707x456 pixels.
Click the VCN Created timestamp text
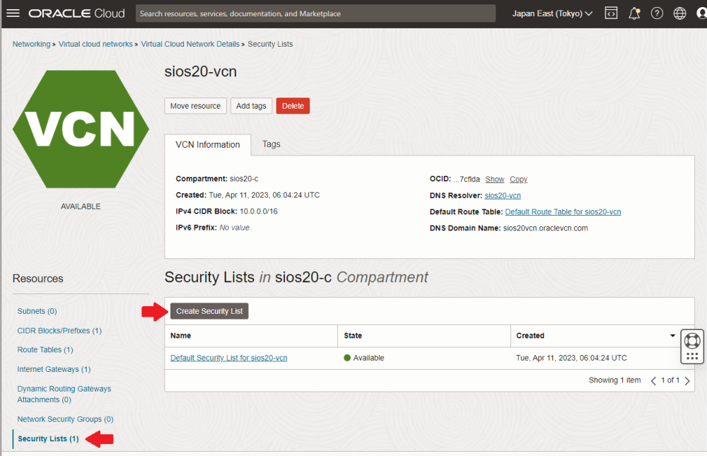[x=264, y=195]
